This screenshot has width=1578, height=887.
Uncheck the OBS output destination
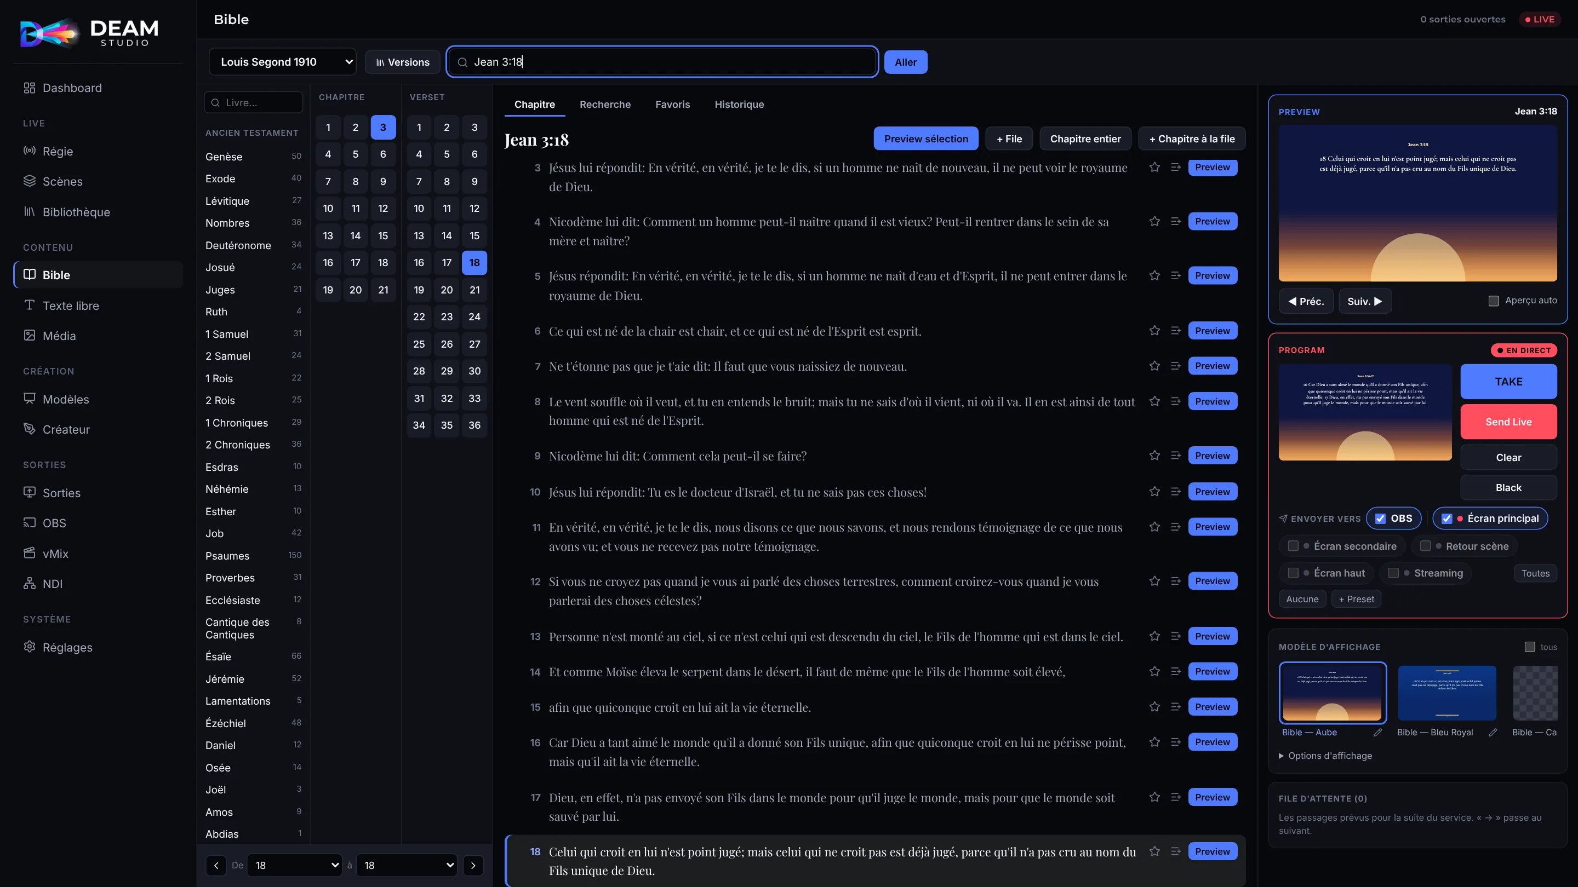tap(1381, 519)
